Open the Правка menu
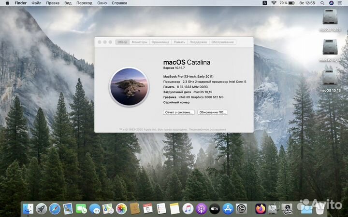348x217 pixels. coord(53,3)
